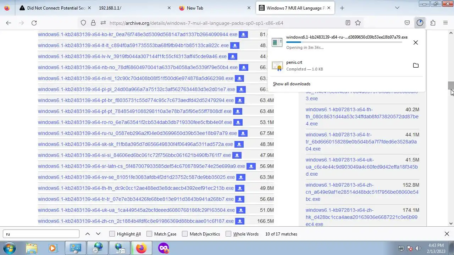Jump to previous find match arrow

click(x=88, y=234)
